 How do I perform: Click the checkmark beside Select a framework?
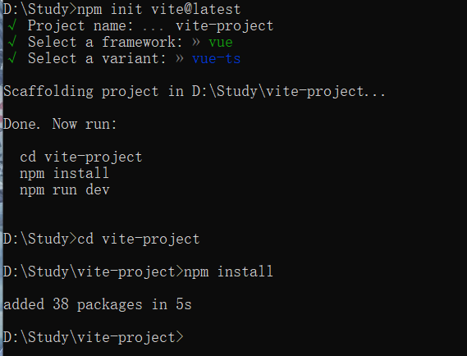(12, 42)
